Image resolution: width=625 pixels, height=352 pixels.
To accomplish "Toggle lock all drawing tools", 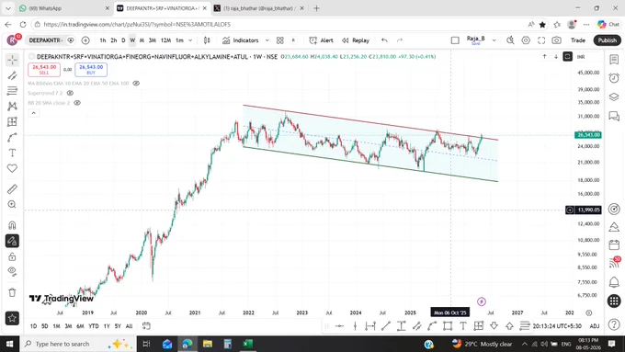I will [x=12, y=256].
